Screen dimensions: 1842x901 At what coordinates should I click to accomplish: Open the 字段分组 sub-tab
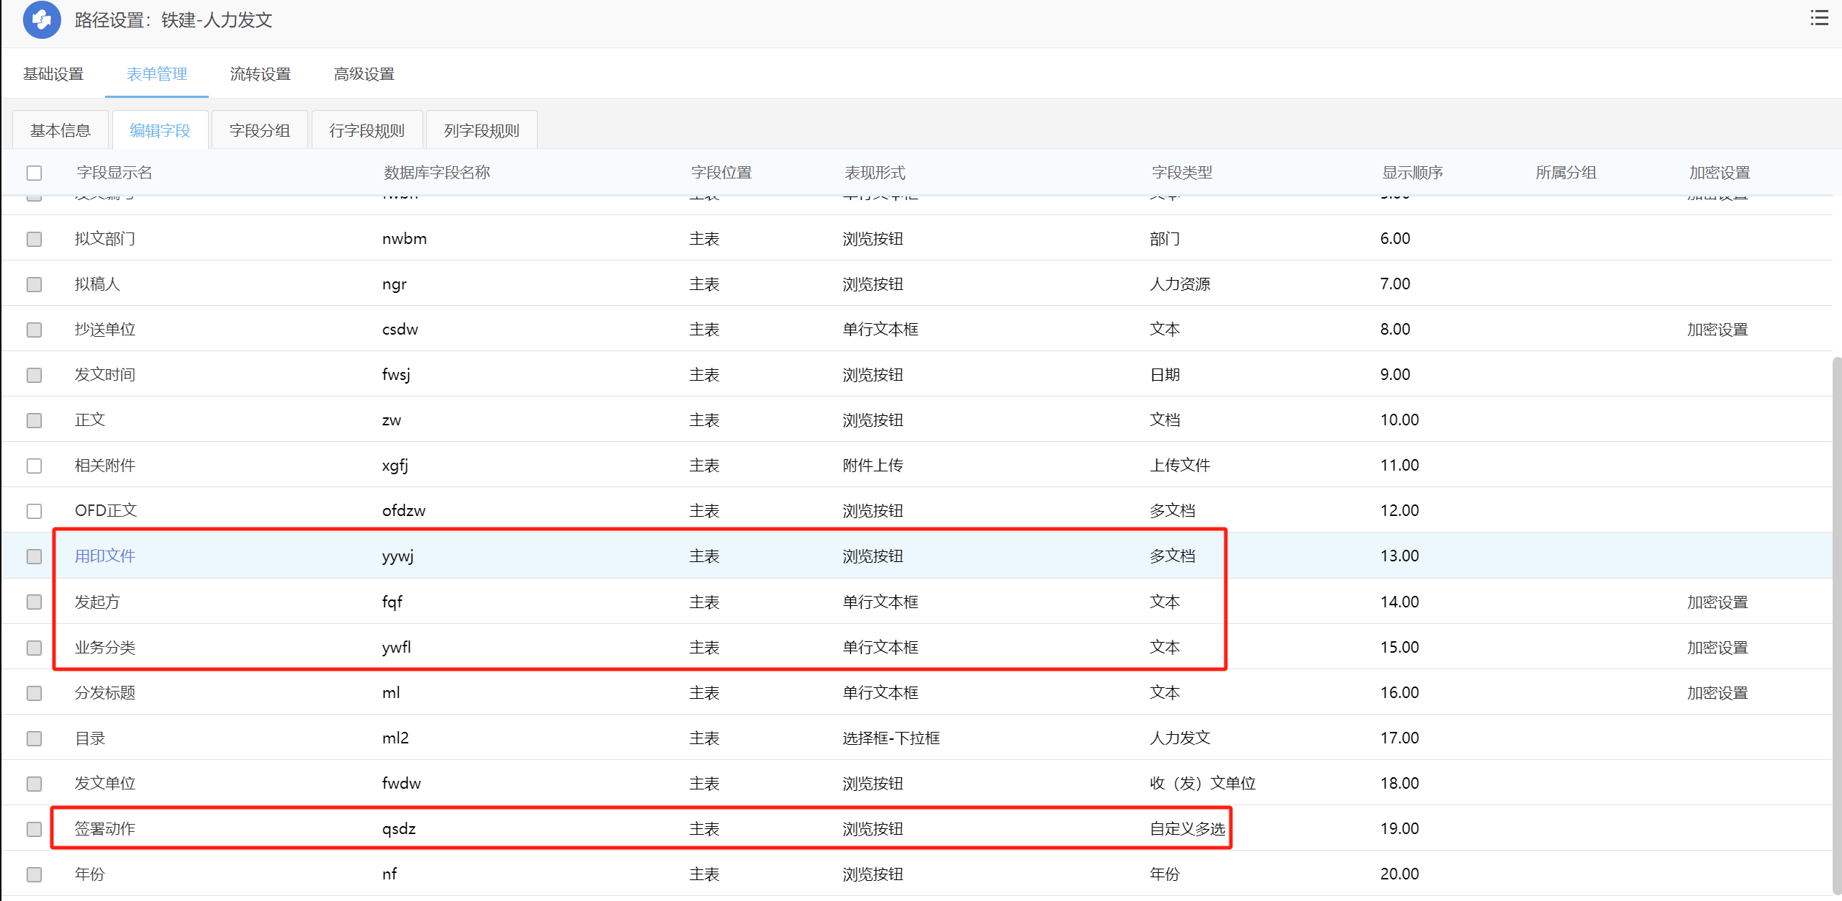[259, 131]
